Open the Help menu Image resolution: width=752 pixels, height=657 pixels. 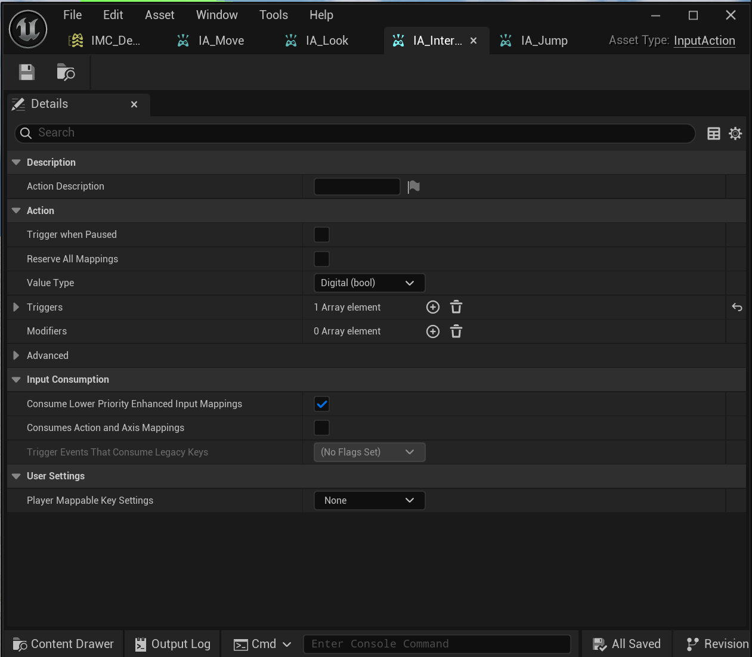(321, 15)
